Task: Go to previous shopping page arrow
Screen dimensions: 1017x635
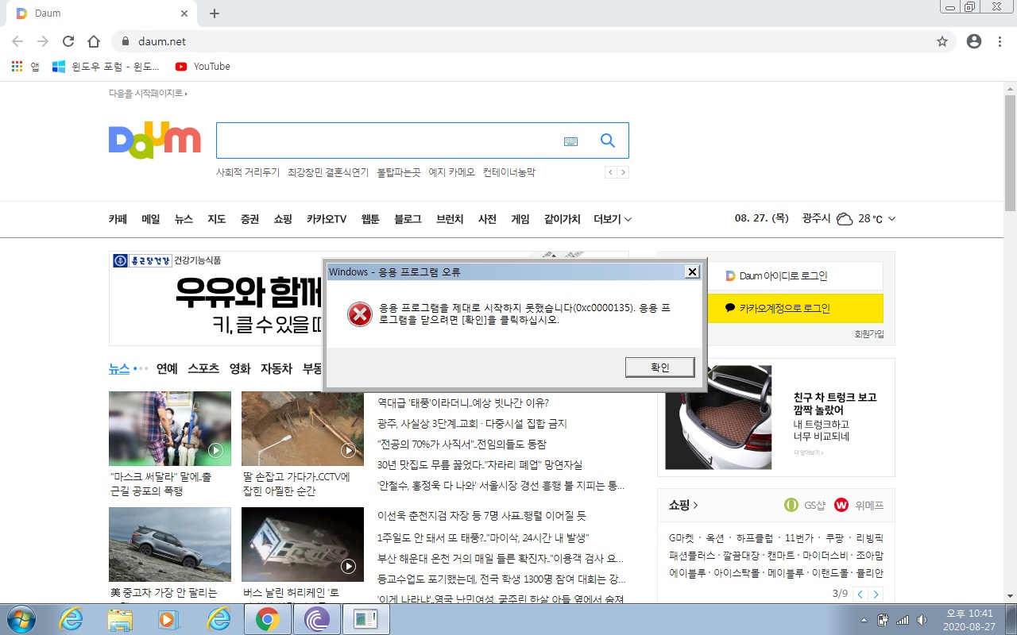Action: (x=861, y=595)
